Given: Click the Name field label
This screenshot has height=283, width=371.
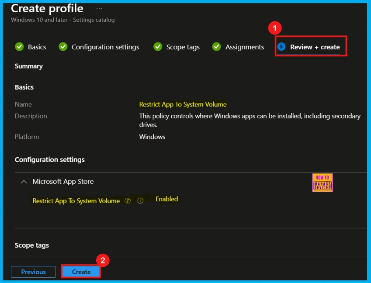Looking at the screenshot, I should click(x=23, y=104).
